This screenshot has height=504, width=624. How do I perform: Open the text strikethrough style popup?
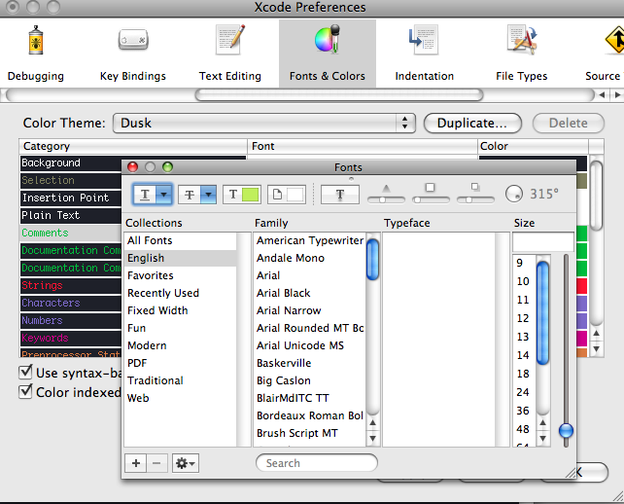pyautogui.click(x=197, y=195)
